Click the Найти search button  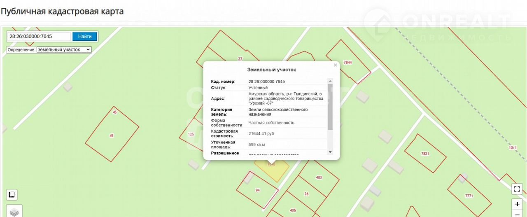pyautogui.click(x=85, y=37)
